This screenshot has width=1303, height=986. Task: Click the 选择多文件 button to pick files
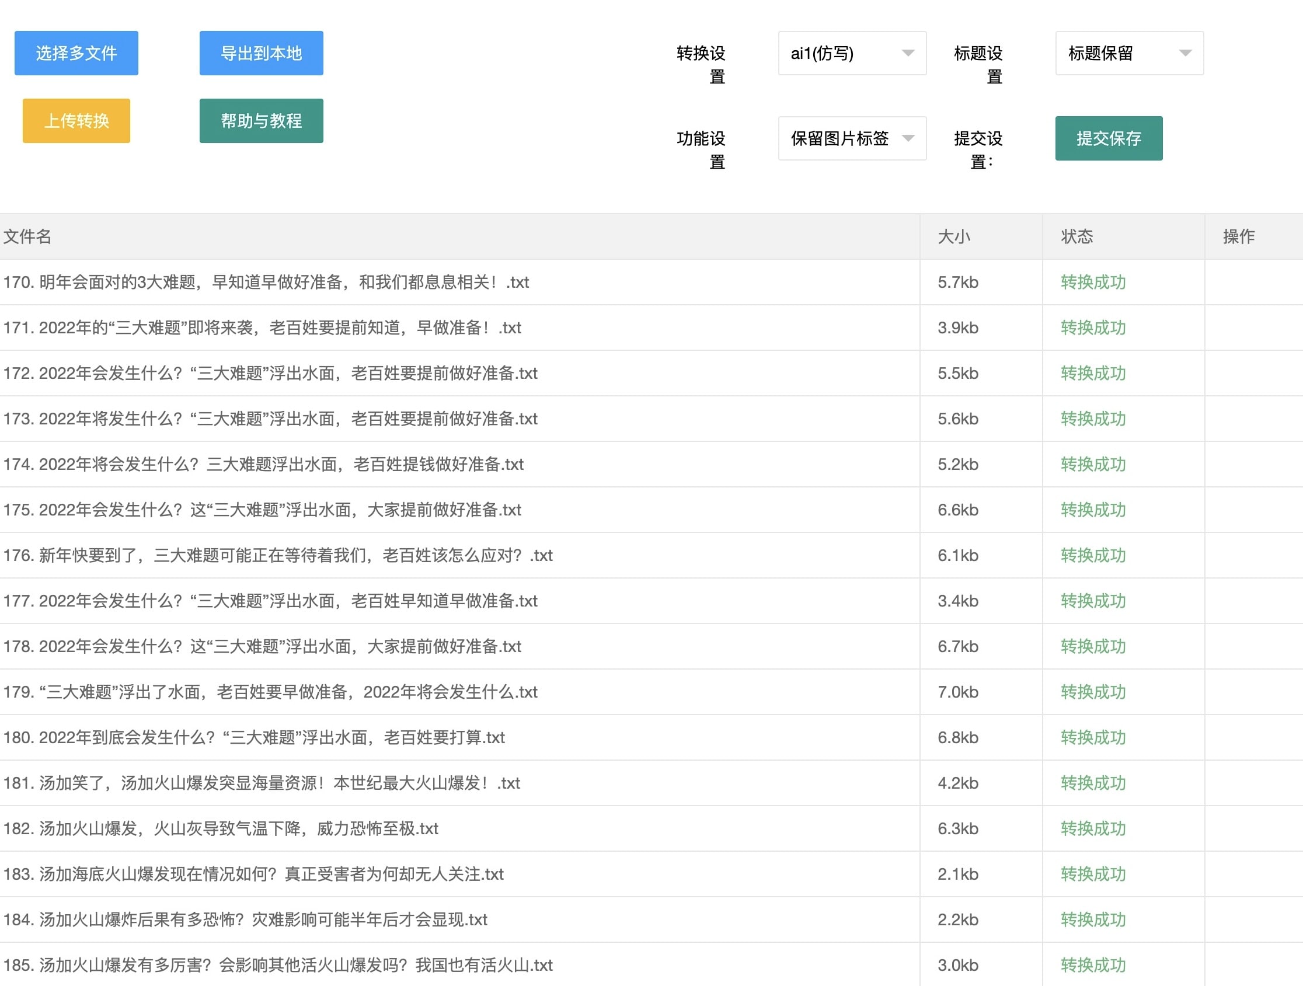point(75,53)
